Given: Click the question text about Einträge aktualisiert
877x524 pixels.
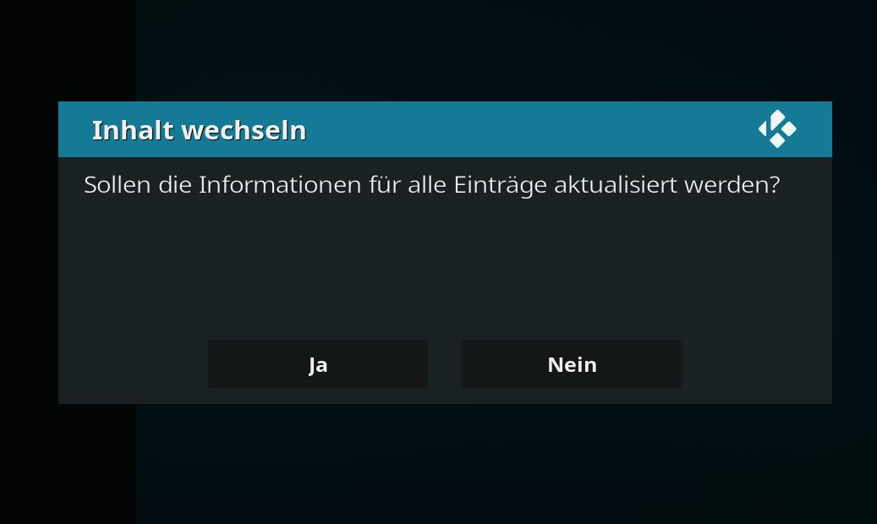Looking at the screenshot, I should coord(432,185).
